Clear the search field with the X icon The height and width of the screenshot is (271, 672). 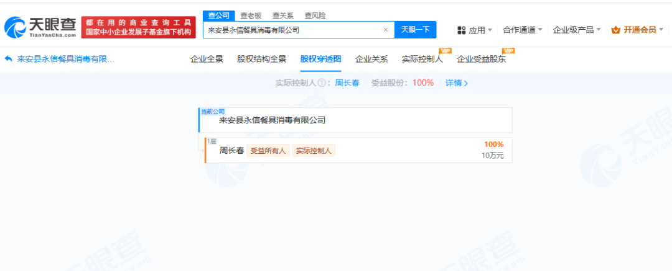click(385, 30)
